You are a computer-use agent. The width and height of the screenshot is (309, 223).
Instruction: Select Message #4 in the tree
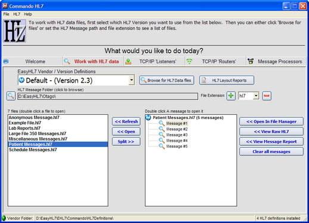pos(177,140)
